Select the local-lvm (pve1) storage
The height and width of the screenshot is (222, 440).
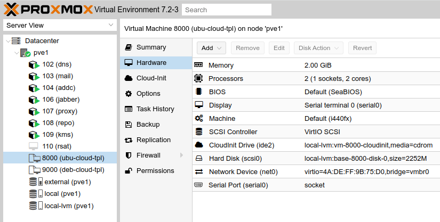tap(60, 206)
